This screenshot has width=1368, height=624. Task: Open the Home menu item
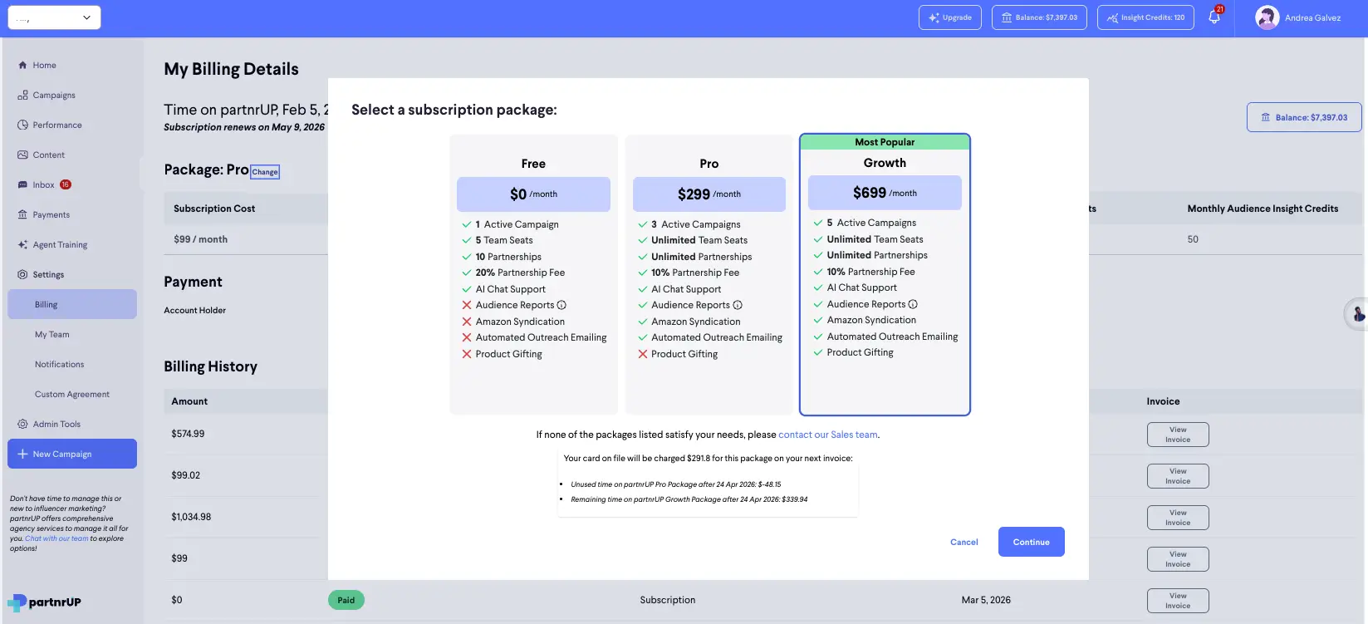[45, 65]
